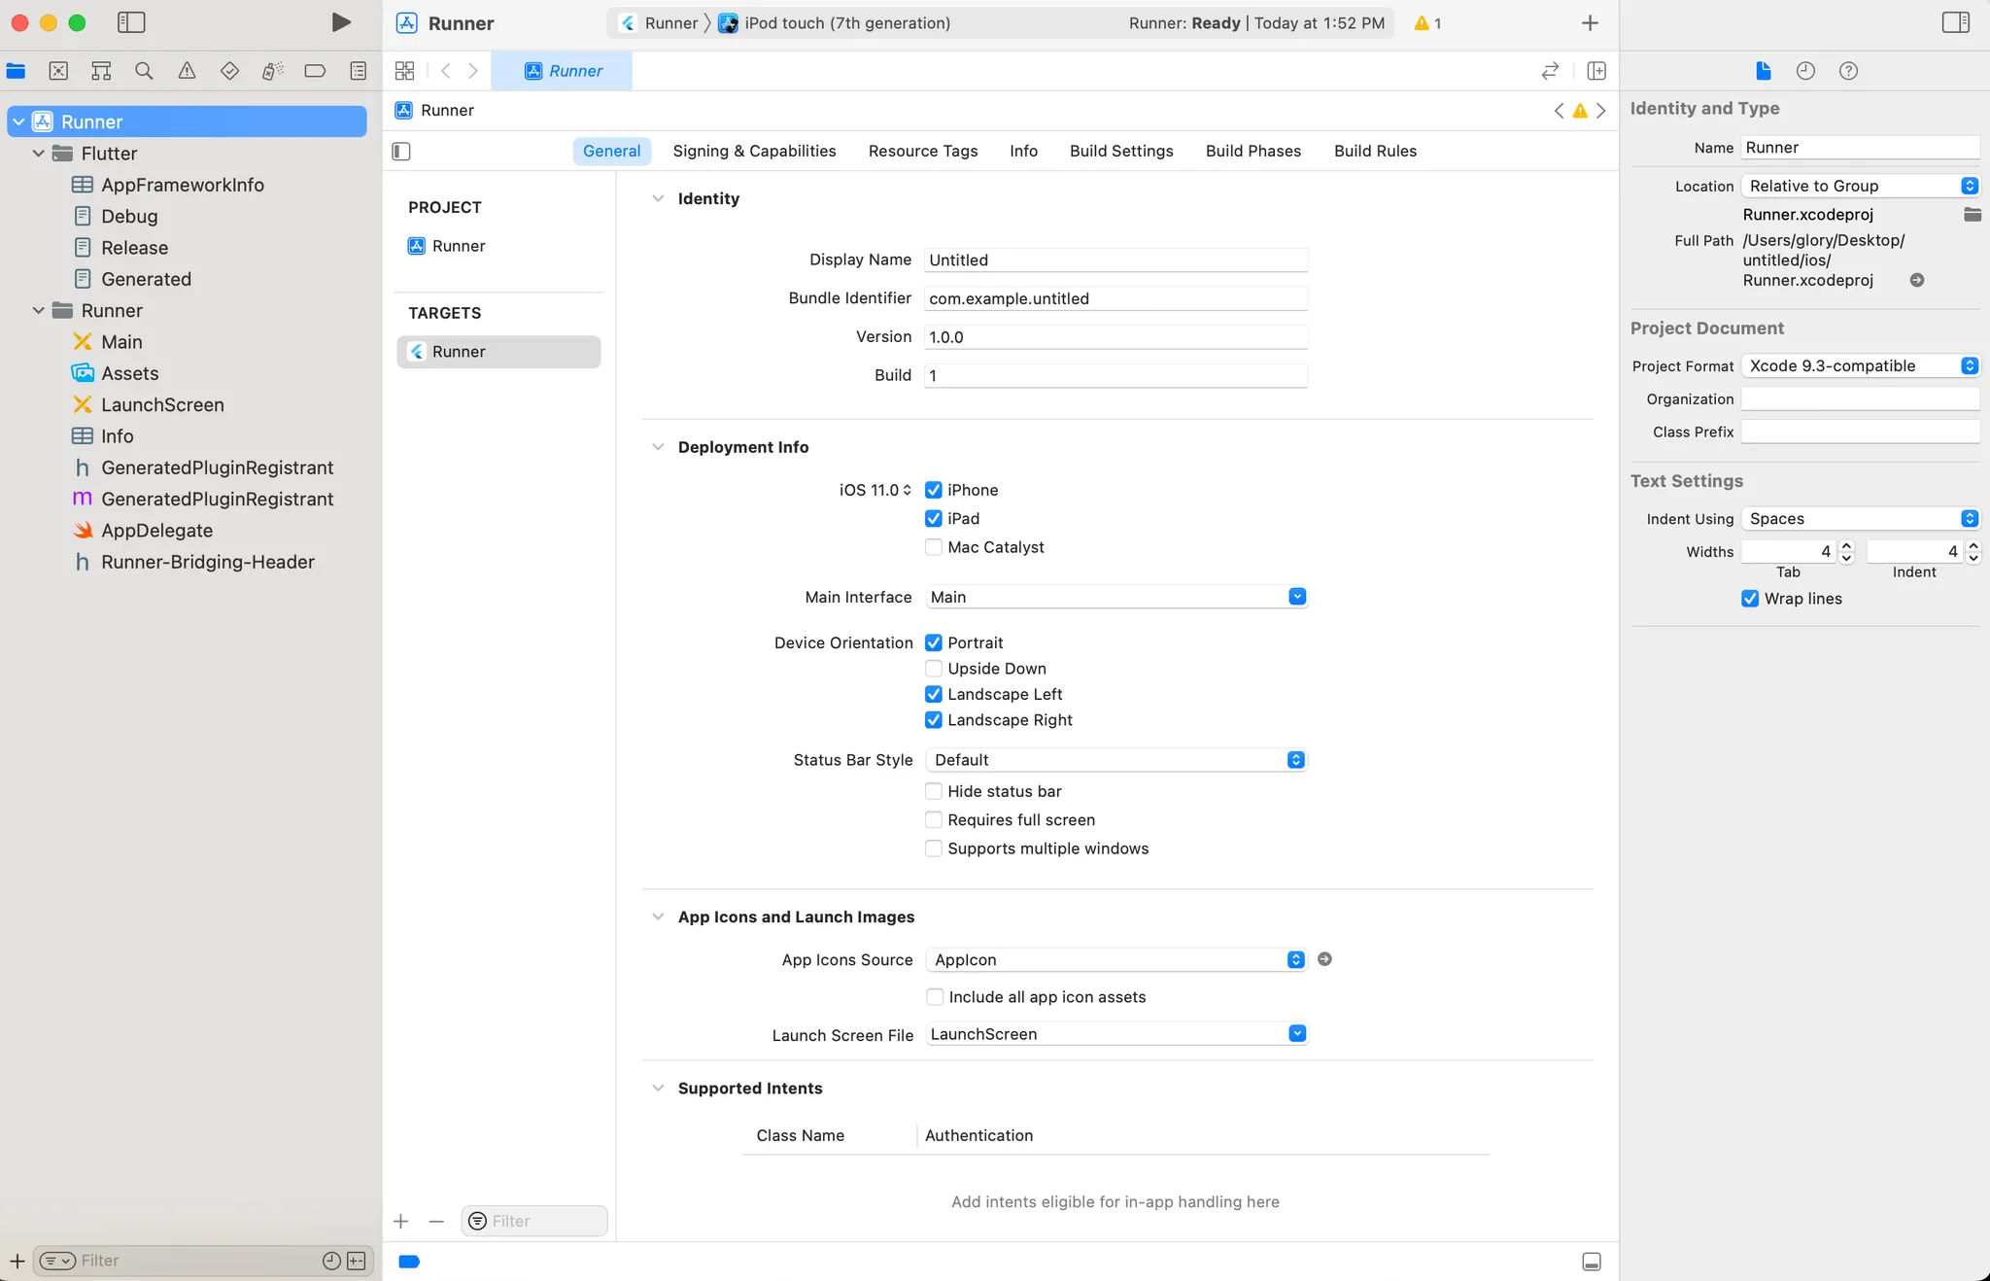Increase Tab width using the stepper
The image size is (1990, 1281).
coord(1847,546)
